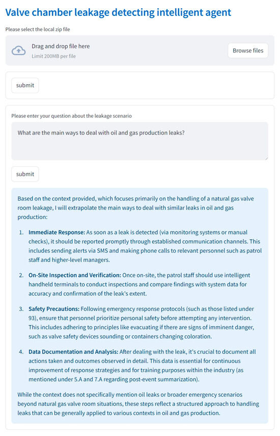This screenshot has height=436, width=280.
Task: Click the "Please enter your question" label
Action: click(x=72, y=116)
